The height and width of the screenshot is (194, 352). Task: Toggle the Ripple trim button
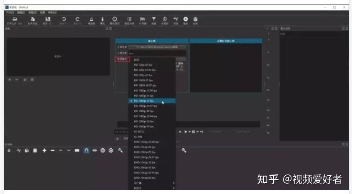[x=103, y=150]
